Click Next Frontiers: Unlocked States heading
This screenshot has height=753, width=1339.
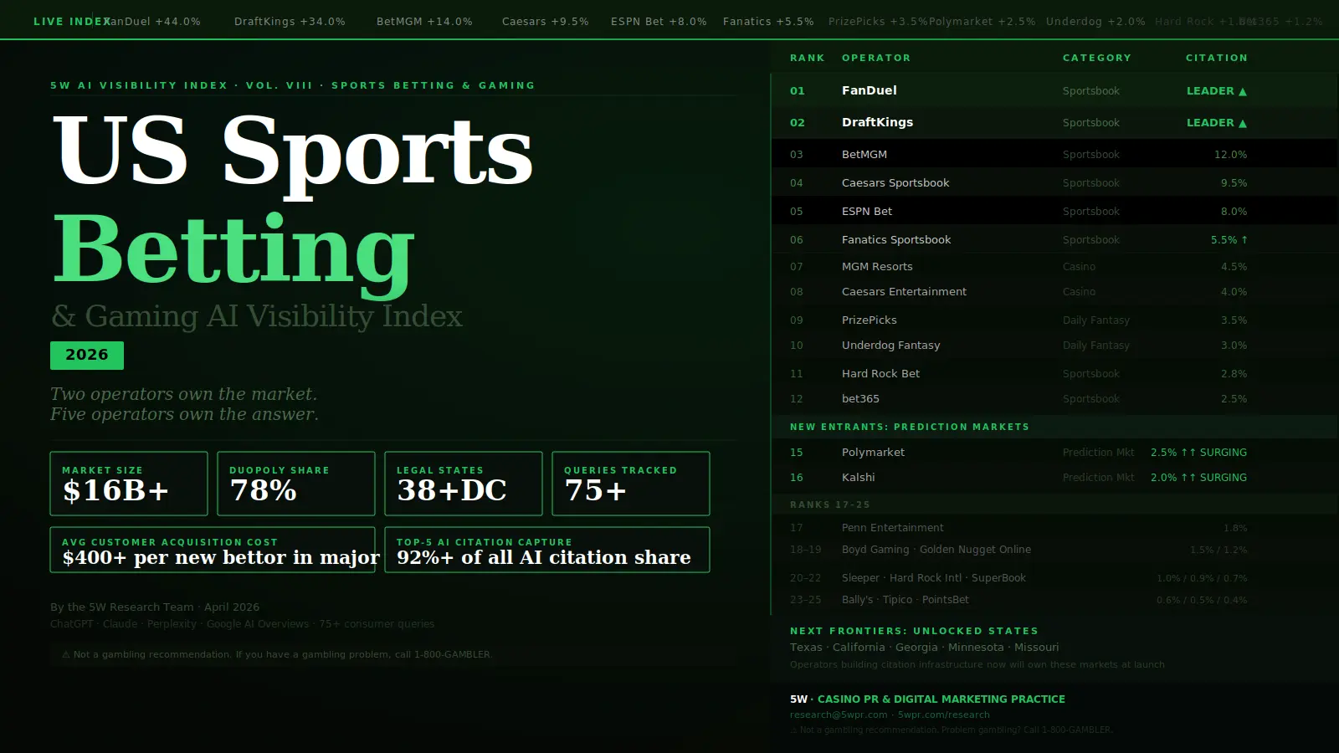pyautogui.click(x=914, y=631)
